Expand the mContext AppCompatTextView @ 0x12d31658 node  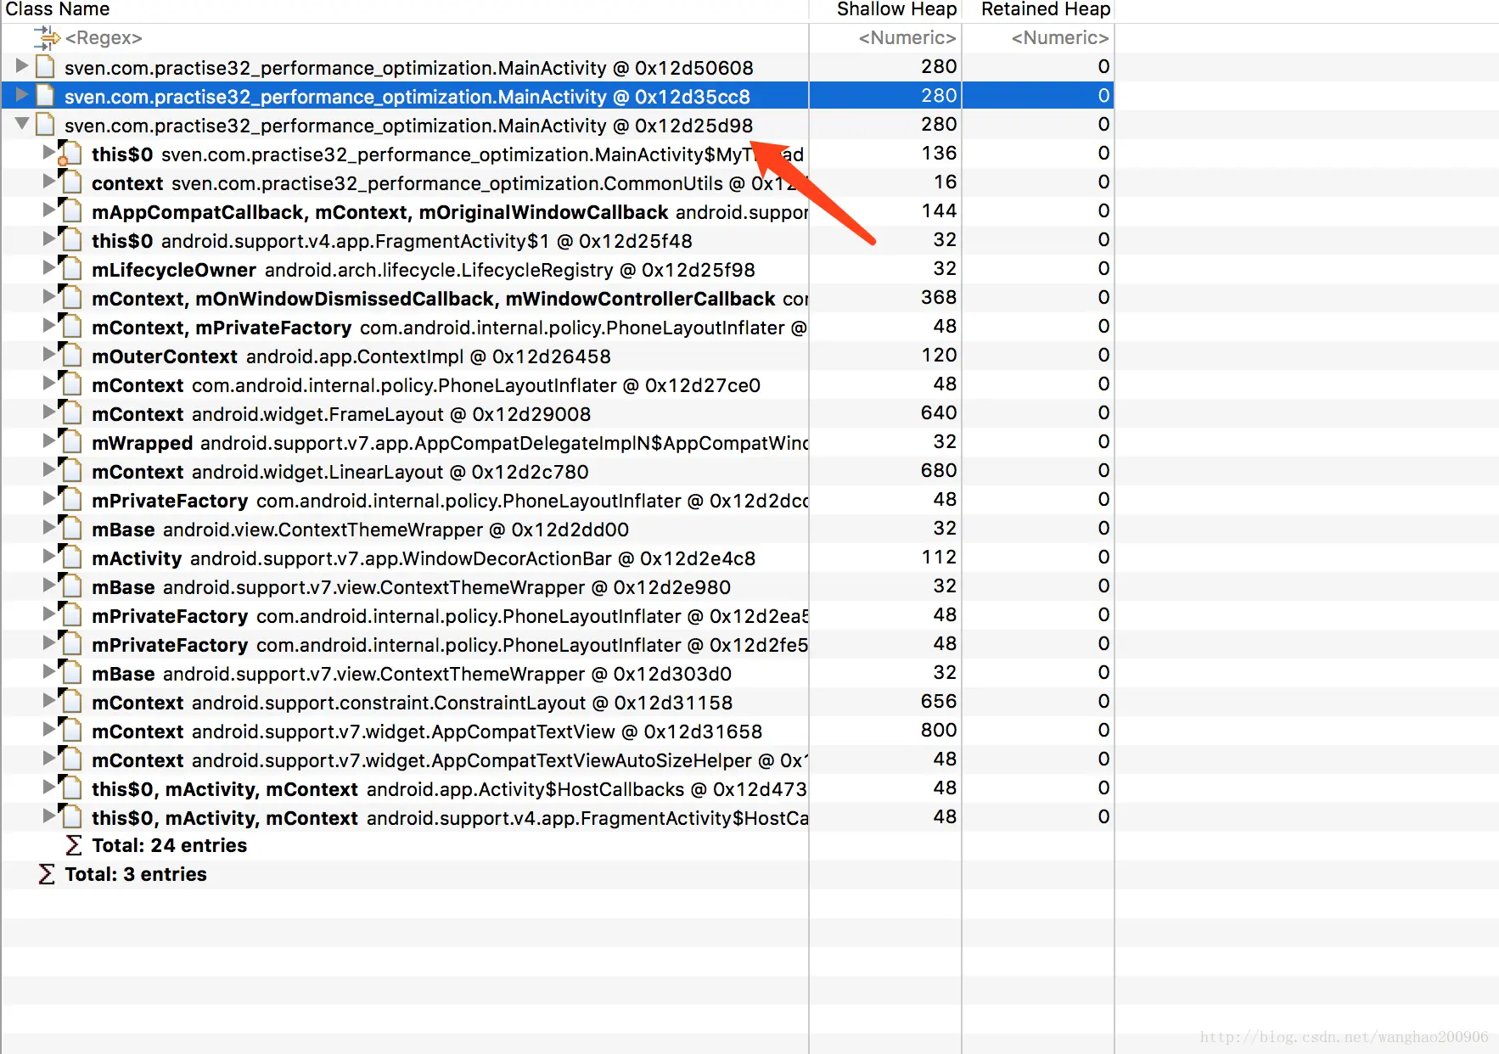coord(49,729)
